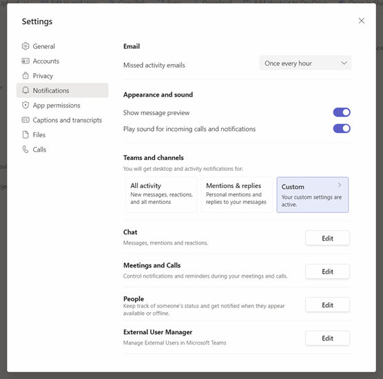383x379 pixels.
Task: Open Missed activity emails dropdown
Action: pyautogui.click(x=305, y=63)
